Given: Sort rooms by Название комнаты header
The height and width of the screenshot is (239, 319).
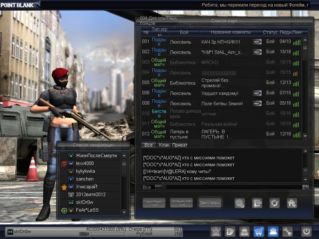Looking at the screenshot, I should point(231,32).
